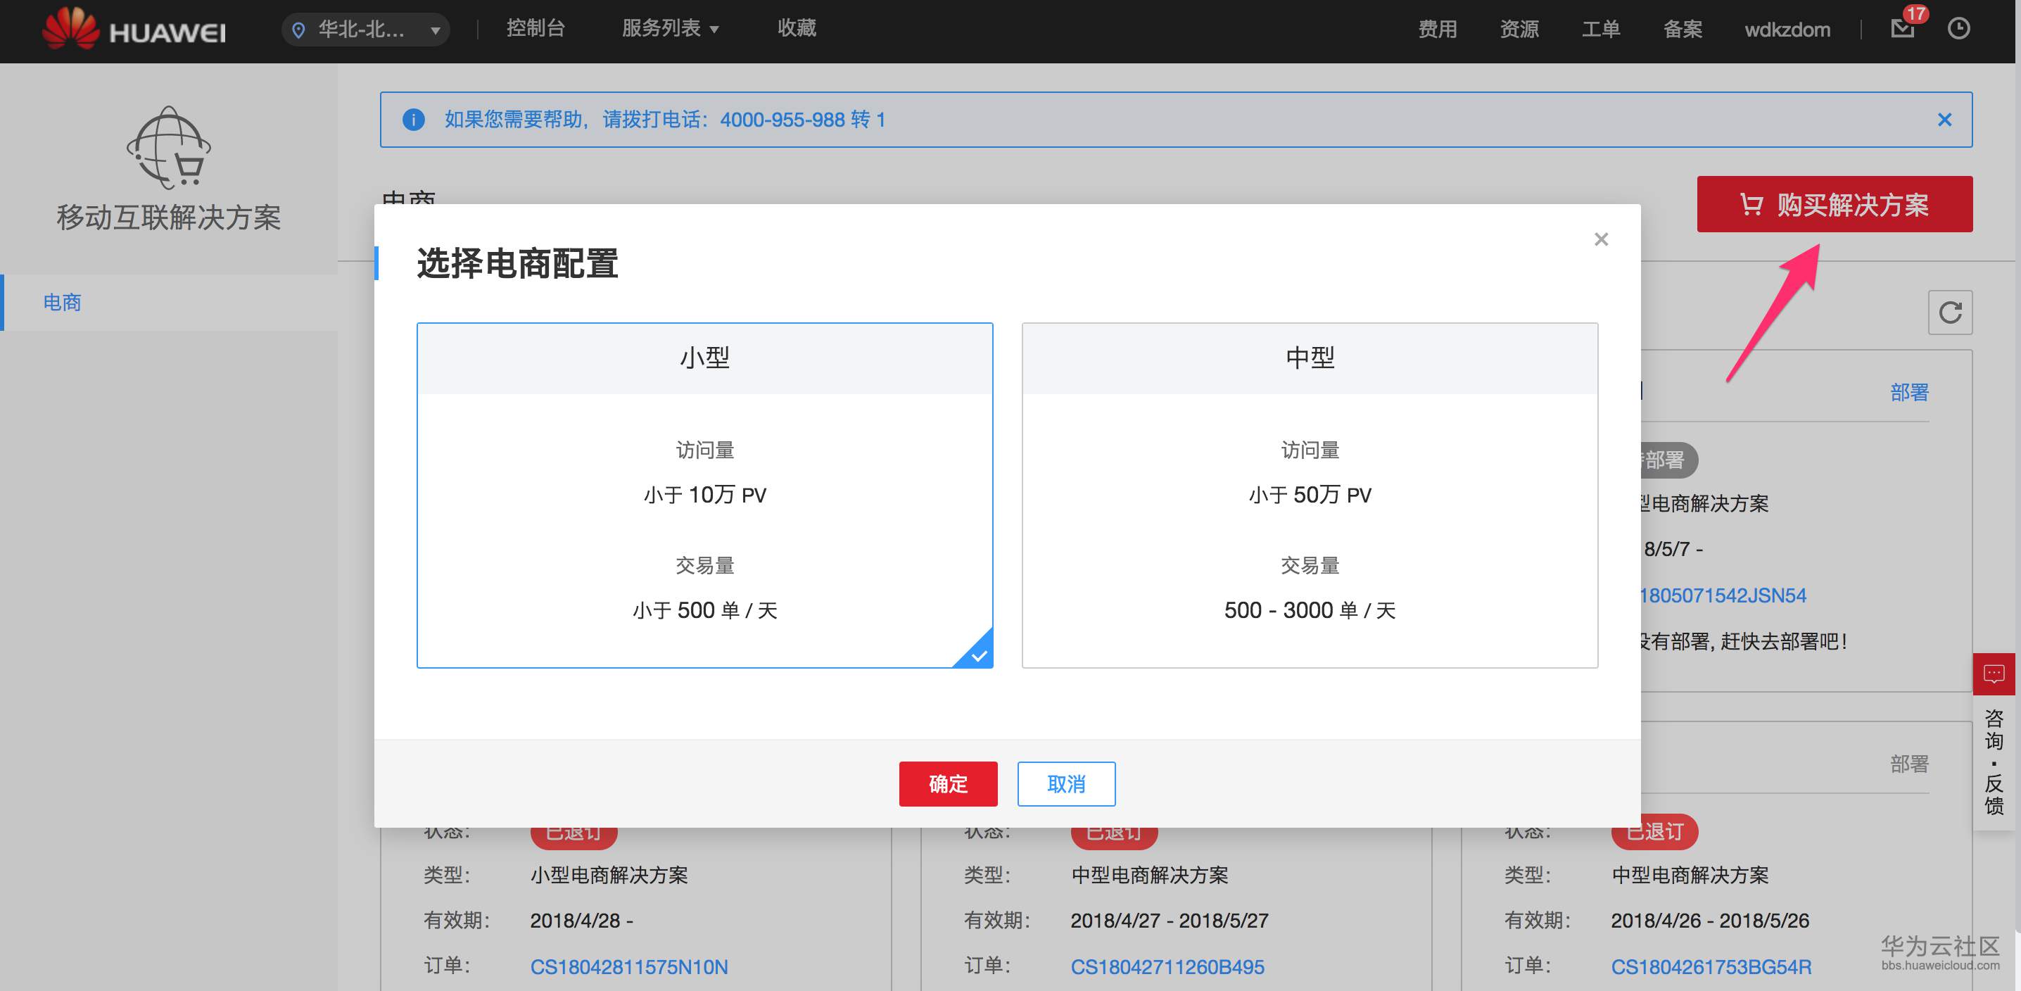Click the clock history icon
Viewport: 2021px width, 991px height.
coord(1958,29)
